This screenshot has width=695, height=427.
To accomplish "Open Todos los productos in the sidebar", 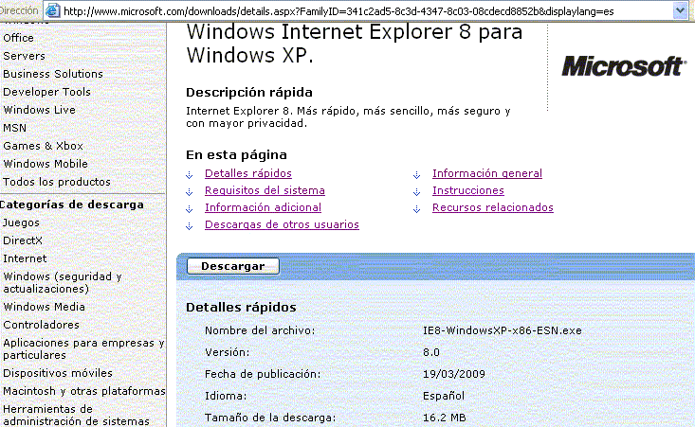I will coord(57,182).
